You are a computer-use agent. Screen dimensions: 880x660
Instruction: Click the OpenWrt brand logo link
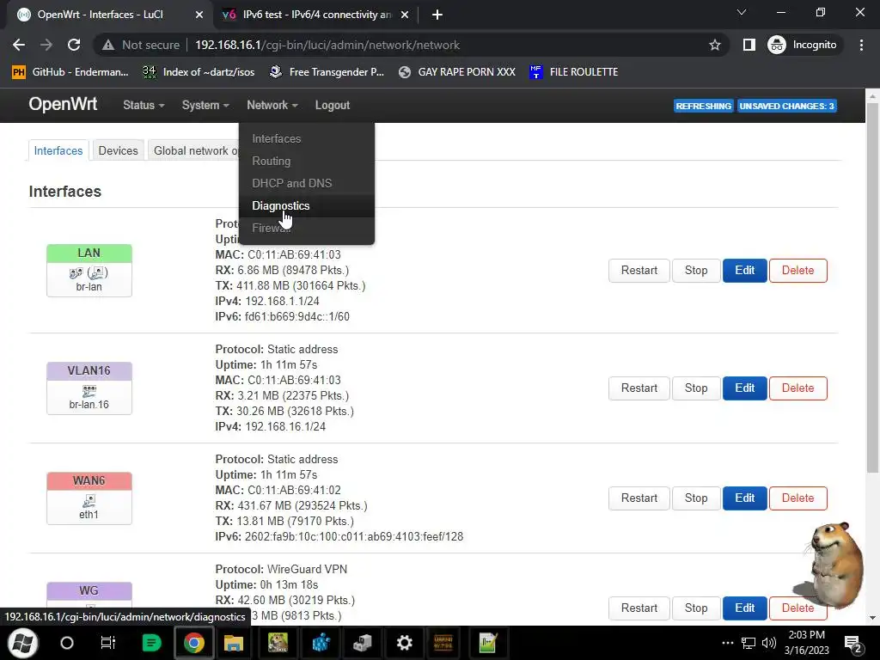63,104
